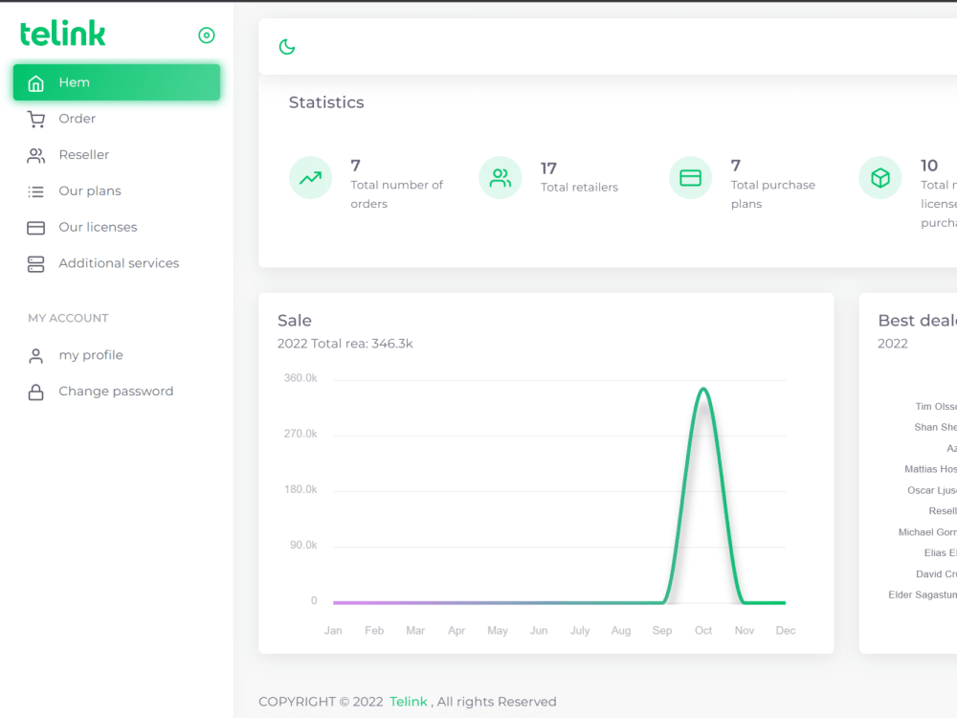Click '2022 Total rea: 346.3k' text
The height and width of the screenshot is (718, 957).
(x=345, y=344)
